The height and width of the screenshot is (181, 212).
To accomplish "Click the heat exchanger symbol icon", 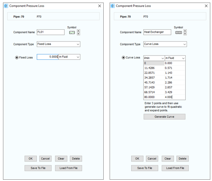I will [179, 33].
